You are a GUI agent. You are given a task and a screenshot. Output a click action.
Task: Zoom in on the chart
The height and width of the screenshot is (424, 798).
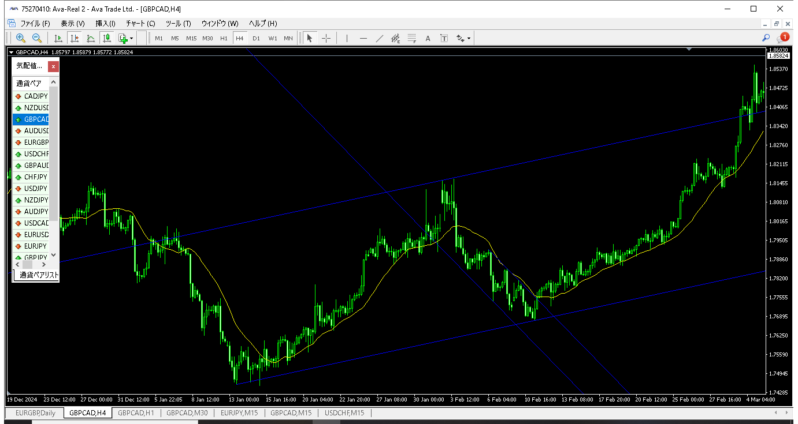(x=21, y=38)
